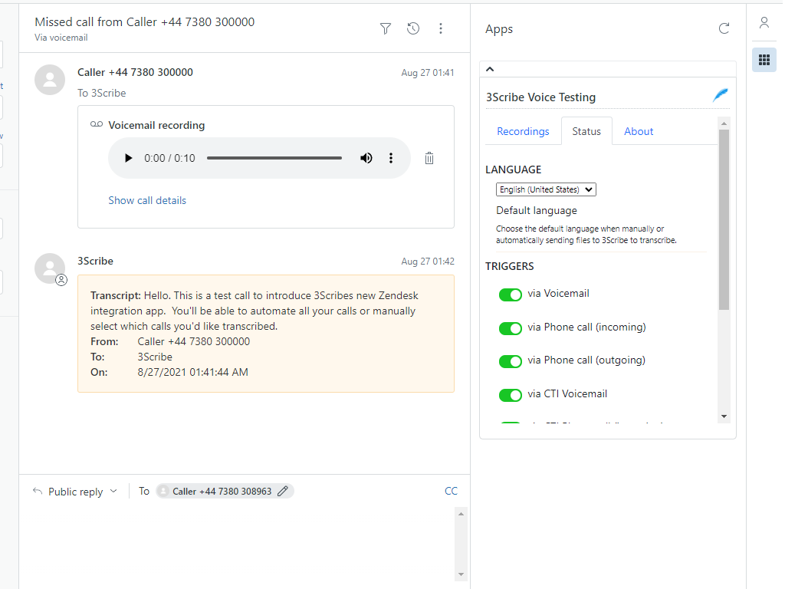Reload apps with the refresh icon

724,28
